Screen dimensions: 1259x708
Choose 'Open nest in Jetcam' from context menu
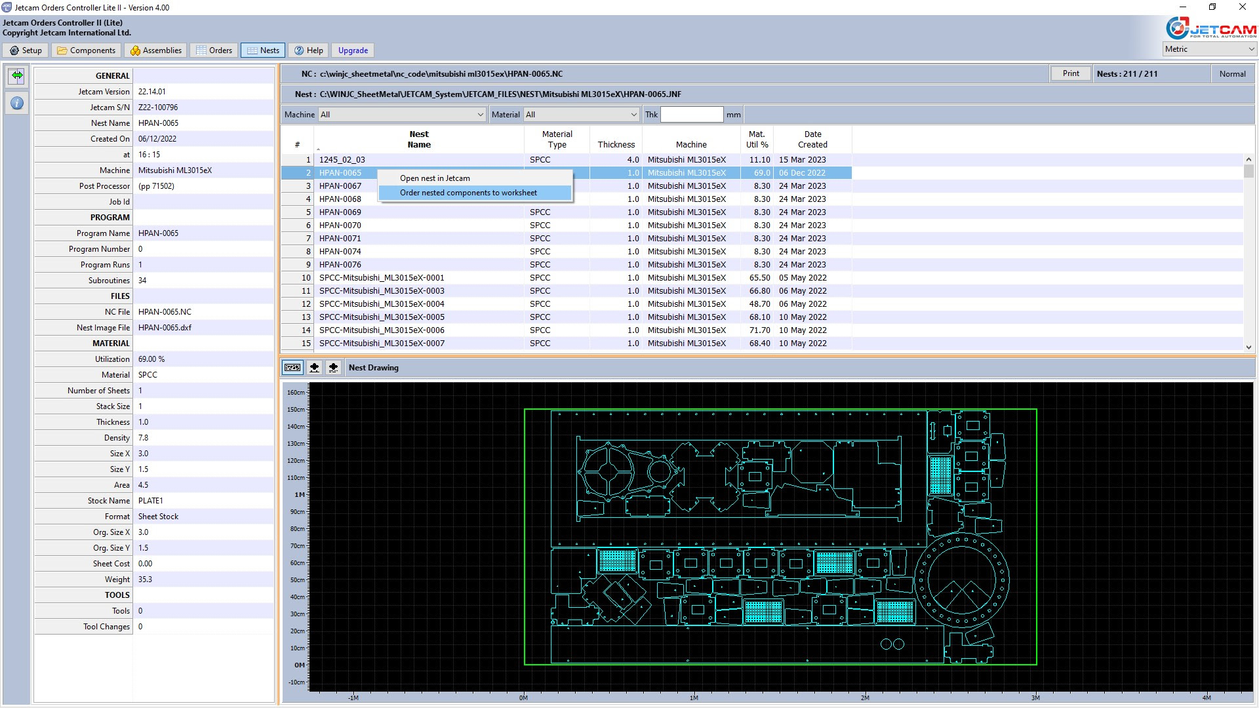(x=475, y=178)
